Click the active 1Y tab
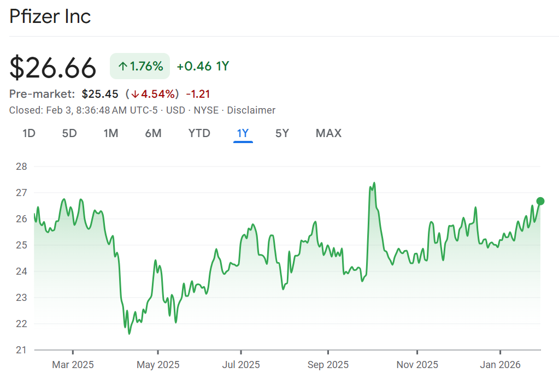 click(243, 133)
